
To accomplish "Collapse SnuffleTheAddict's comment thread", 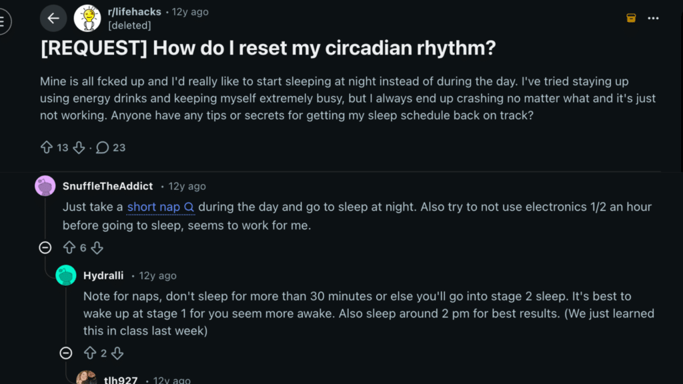I will pos(45,248).
